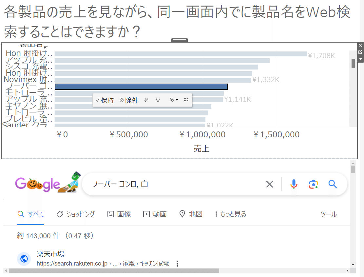This screenshot has height=277, width=364.
Task: Click 除外 in the tooltip menu
Action: click(x=129, y=100)
